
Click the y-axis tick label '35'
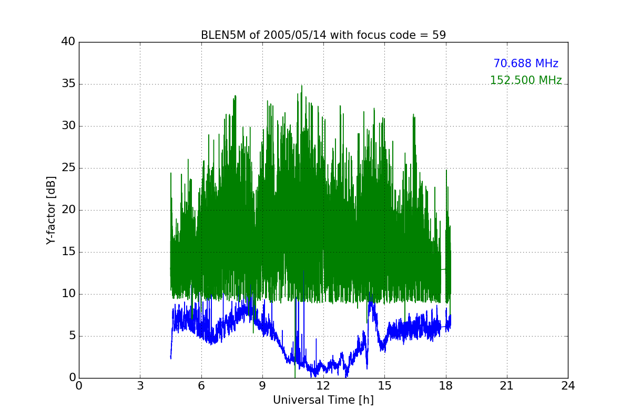pyautogui.click(x=68, y=84)
